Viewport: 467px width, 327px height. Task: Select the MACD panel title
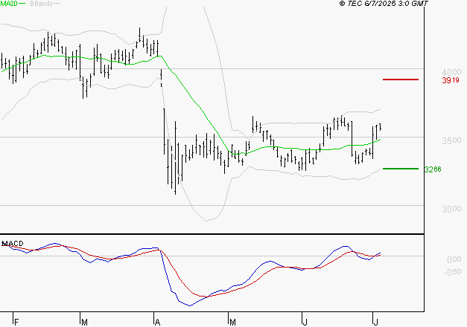[x=13, y=244]
